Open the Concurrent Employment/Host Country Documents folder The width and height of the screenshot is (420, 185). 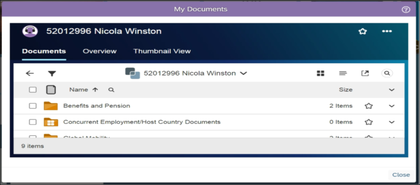point(142,122)
